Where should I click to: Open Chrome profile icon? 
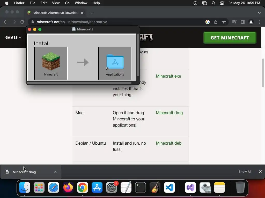click(251, 22)
